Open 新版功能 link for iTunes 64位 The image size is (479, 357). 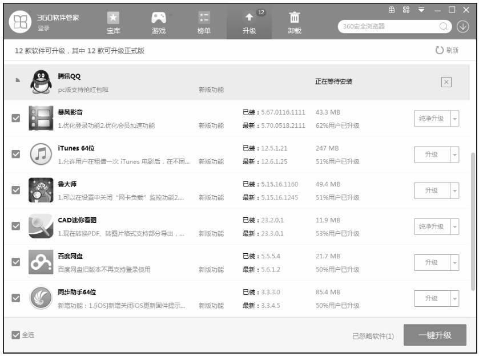point(211,162)
